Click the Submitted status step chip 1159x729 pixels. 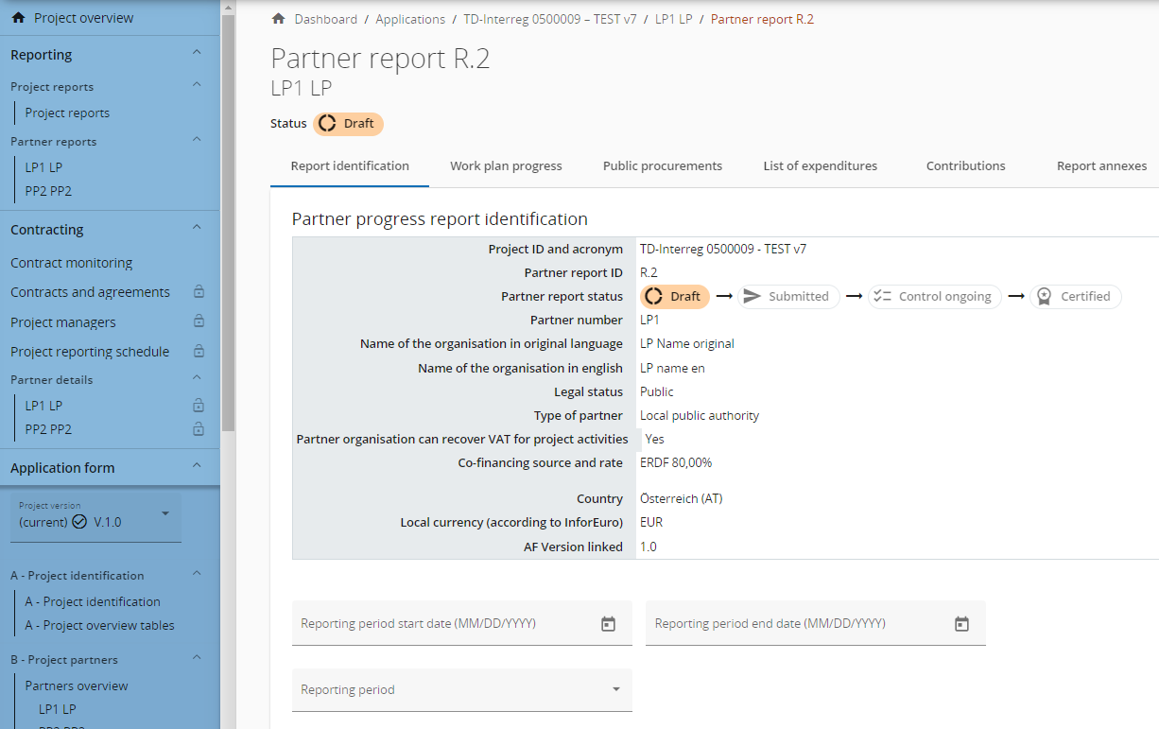[788, 297]
